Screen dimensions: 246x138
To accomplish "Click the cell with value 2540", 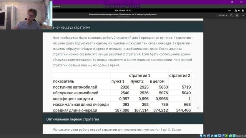I will [x=125, y=93].
